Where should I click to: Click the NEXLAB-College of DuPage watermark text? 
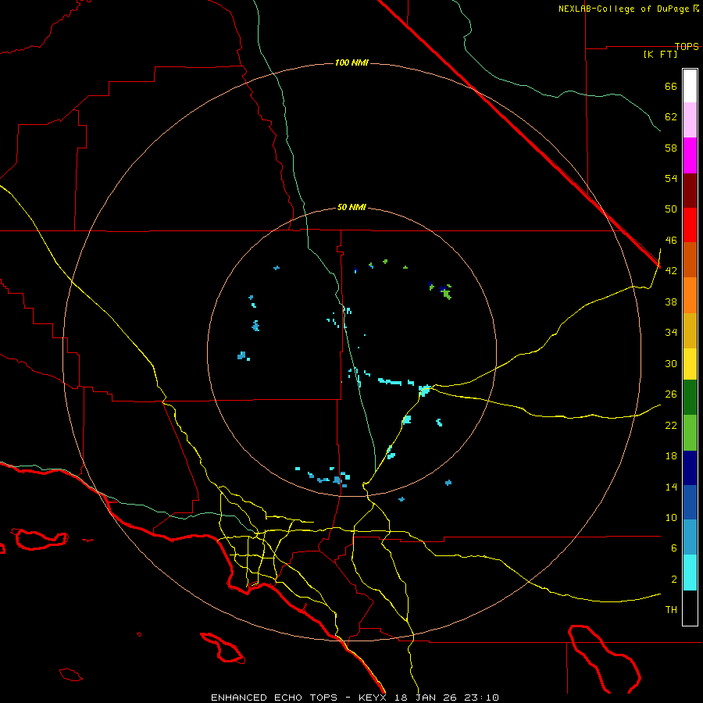pyautogui.click(x=629, y=9)
